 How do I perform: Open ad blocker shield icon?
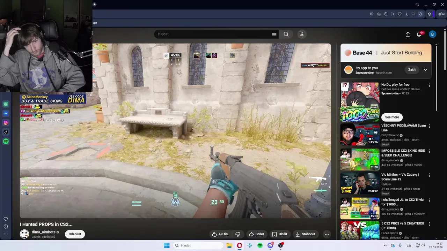coord(386,14)
